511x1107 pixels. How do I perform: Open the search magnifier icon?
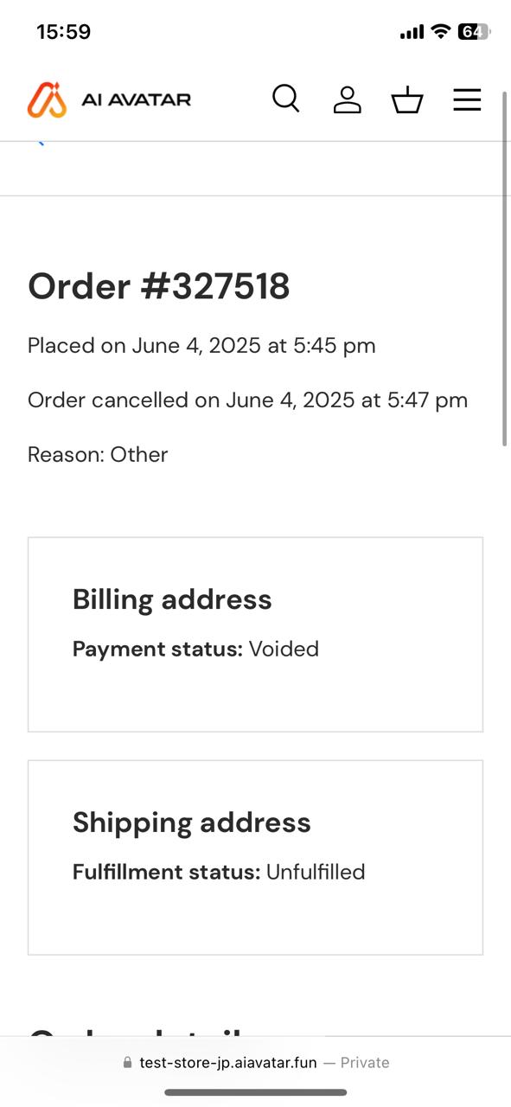pos(286,99)
